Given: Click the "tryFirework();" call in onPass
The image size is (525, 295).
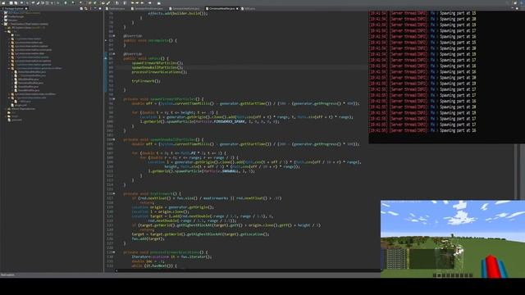Looking at the screenshot, I should pyautogui.click(x=146, y=81).
